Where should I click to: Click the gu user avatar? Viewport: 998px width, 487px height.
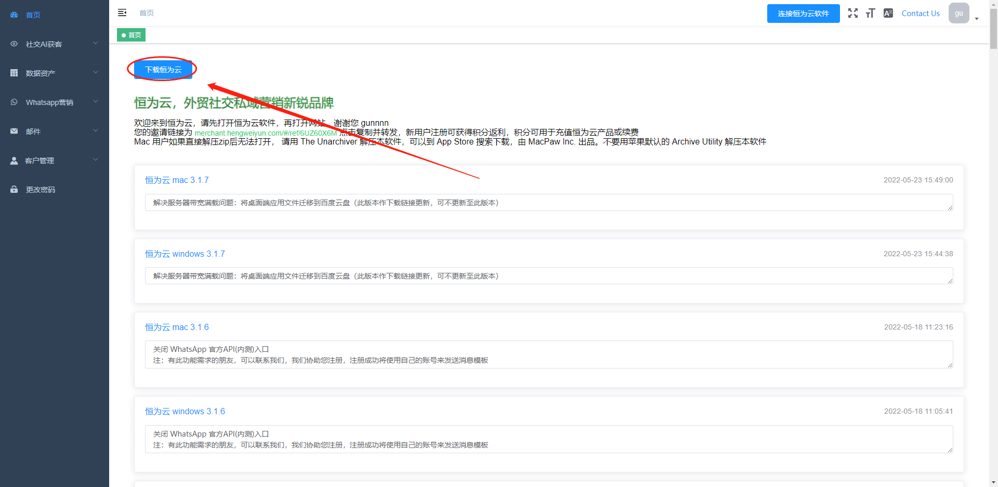(x=959, y=13)
